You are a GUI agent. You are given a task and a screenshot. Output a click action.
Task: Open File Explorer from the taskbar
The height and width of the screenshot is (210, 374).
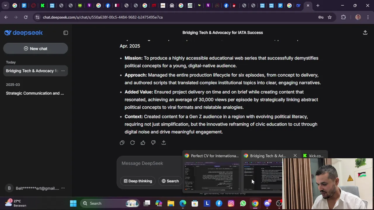coord(171,203)
